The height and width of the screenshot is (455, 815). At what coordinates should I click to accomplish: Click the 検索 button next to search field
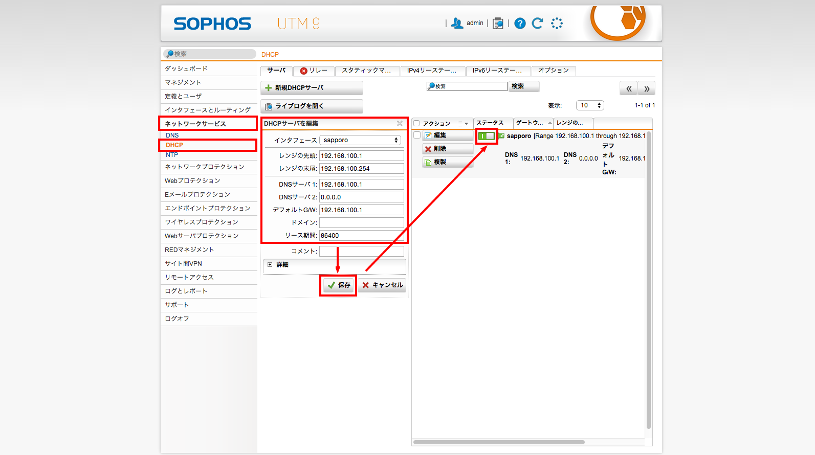[x=524, y=86]
